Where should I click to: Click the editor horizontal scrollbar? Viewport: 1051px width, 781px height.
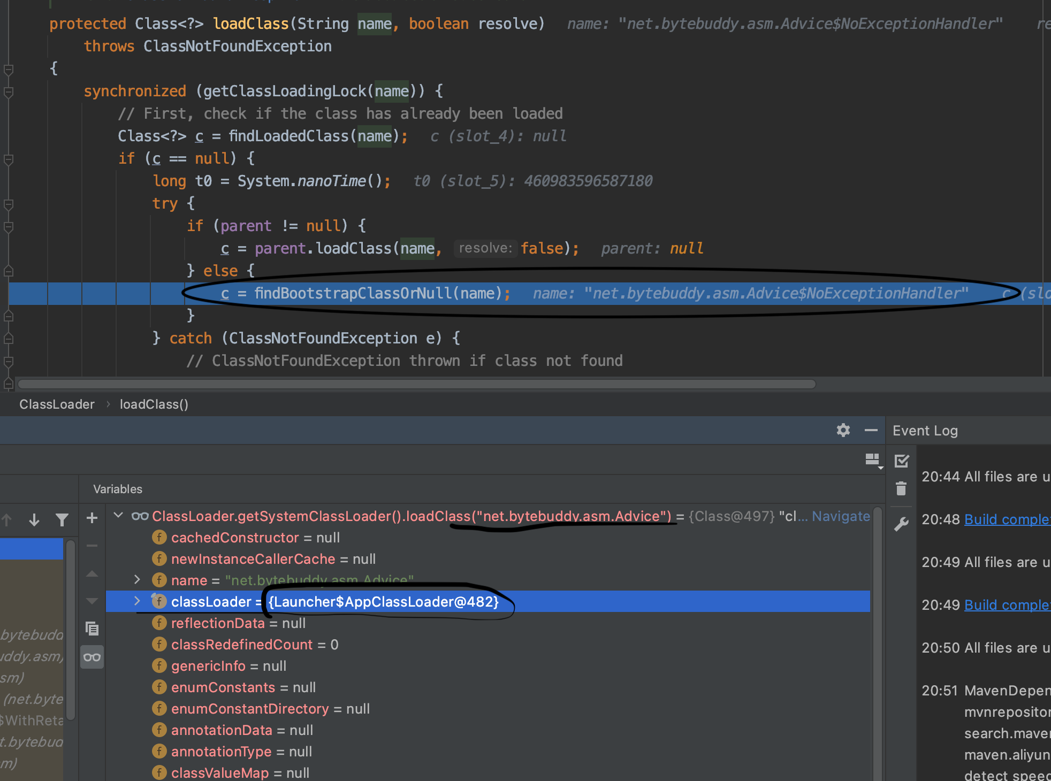(416, 384)
